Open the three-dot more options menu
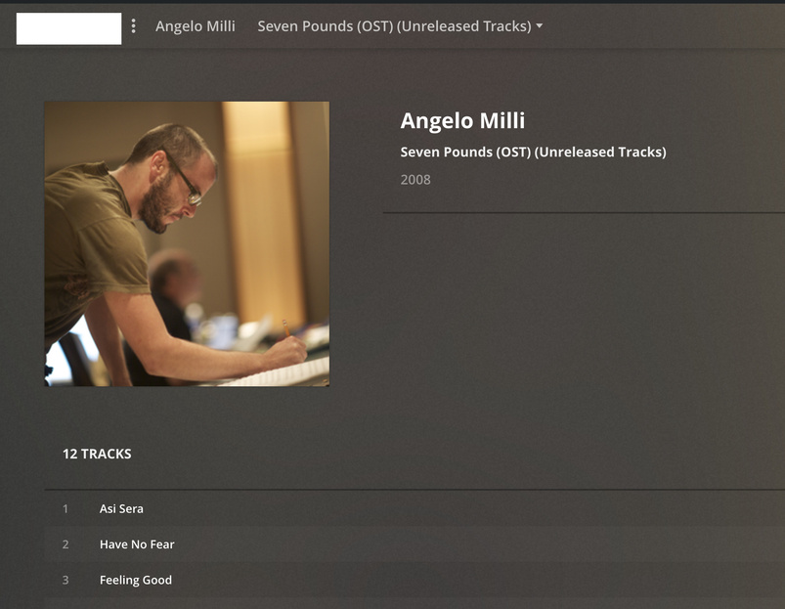This screenshot has width=785, height=609. click(x=133, y=26)
